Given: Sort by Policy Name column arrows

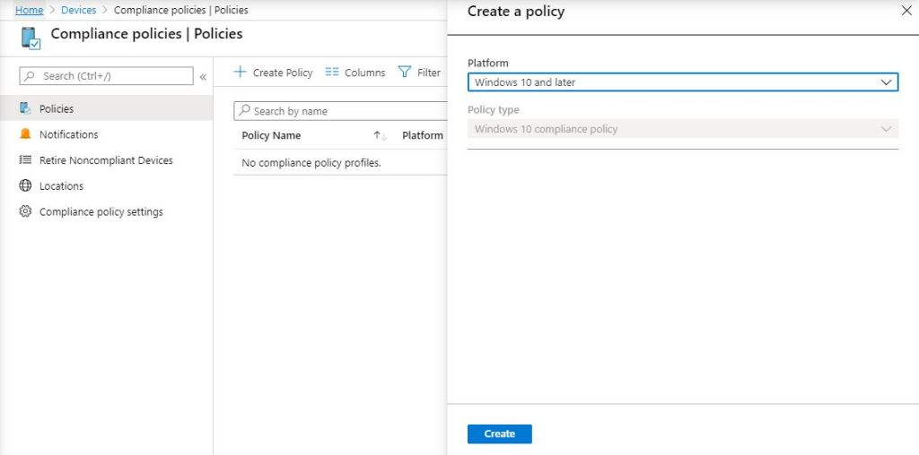Looking at the screenshot, I should tap(380, 136).
